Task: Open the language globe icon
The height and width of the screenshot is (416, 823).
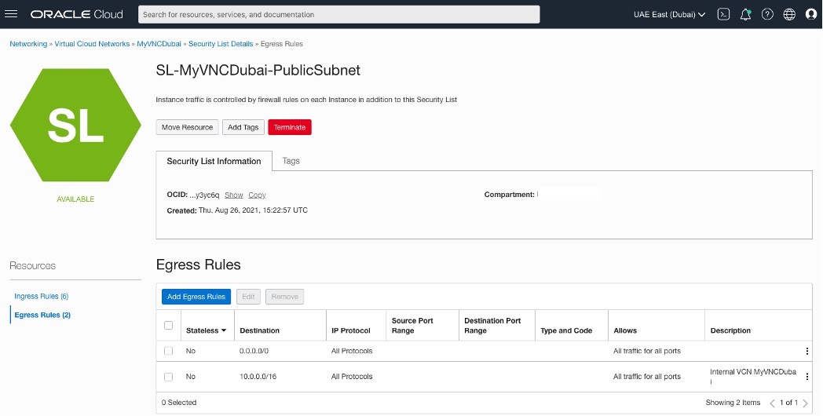Action: point(789,14)
